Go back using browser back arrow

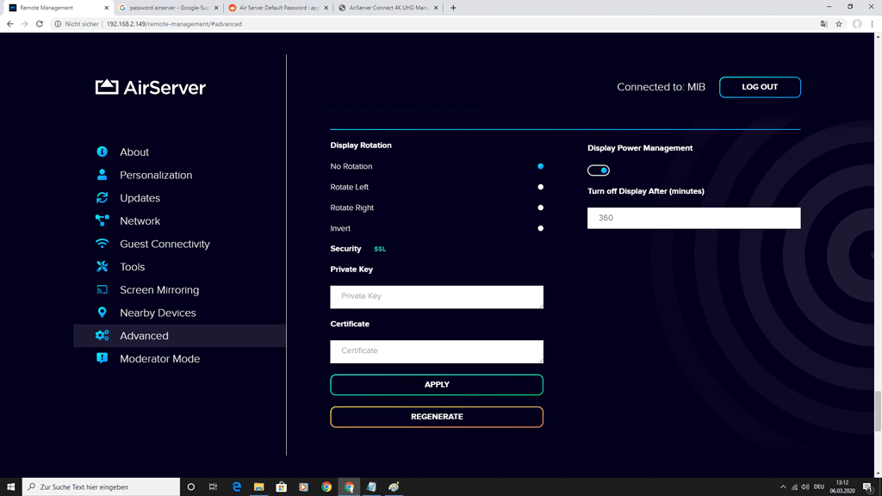(x=9, y=23)
